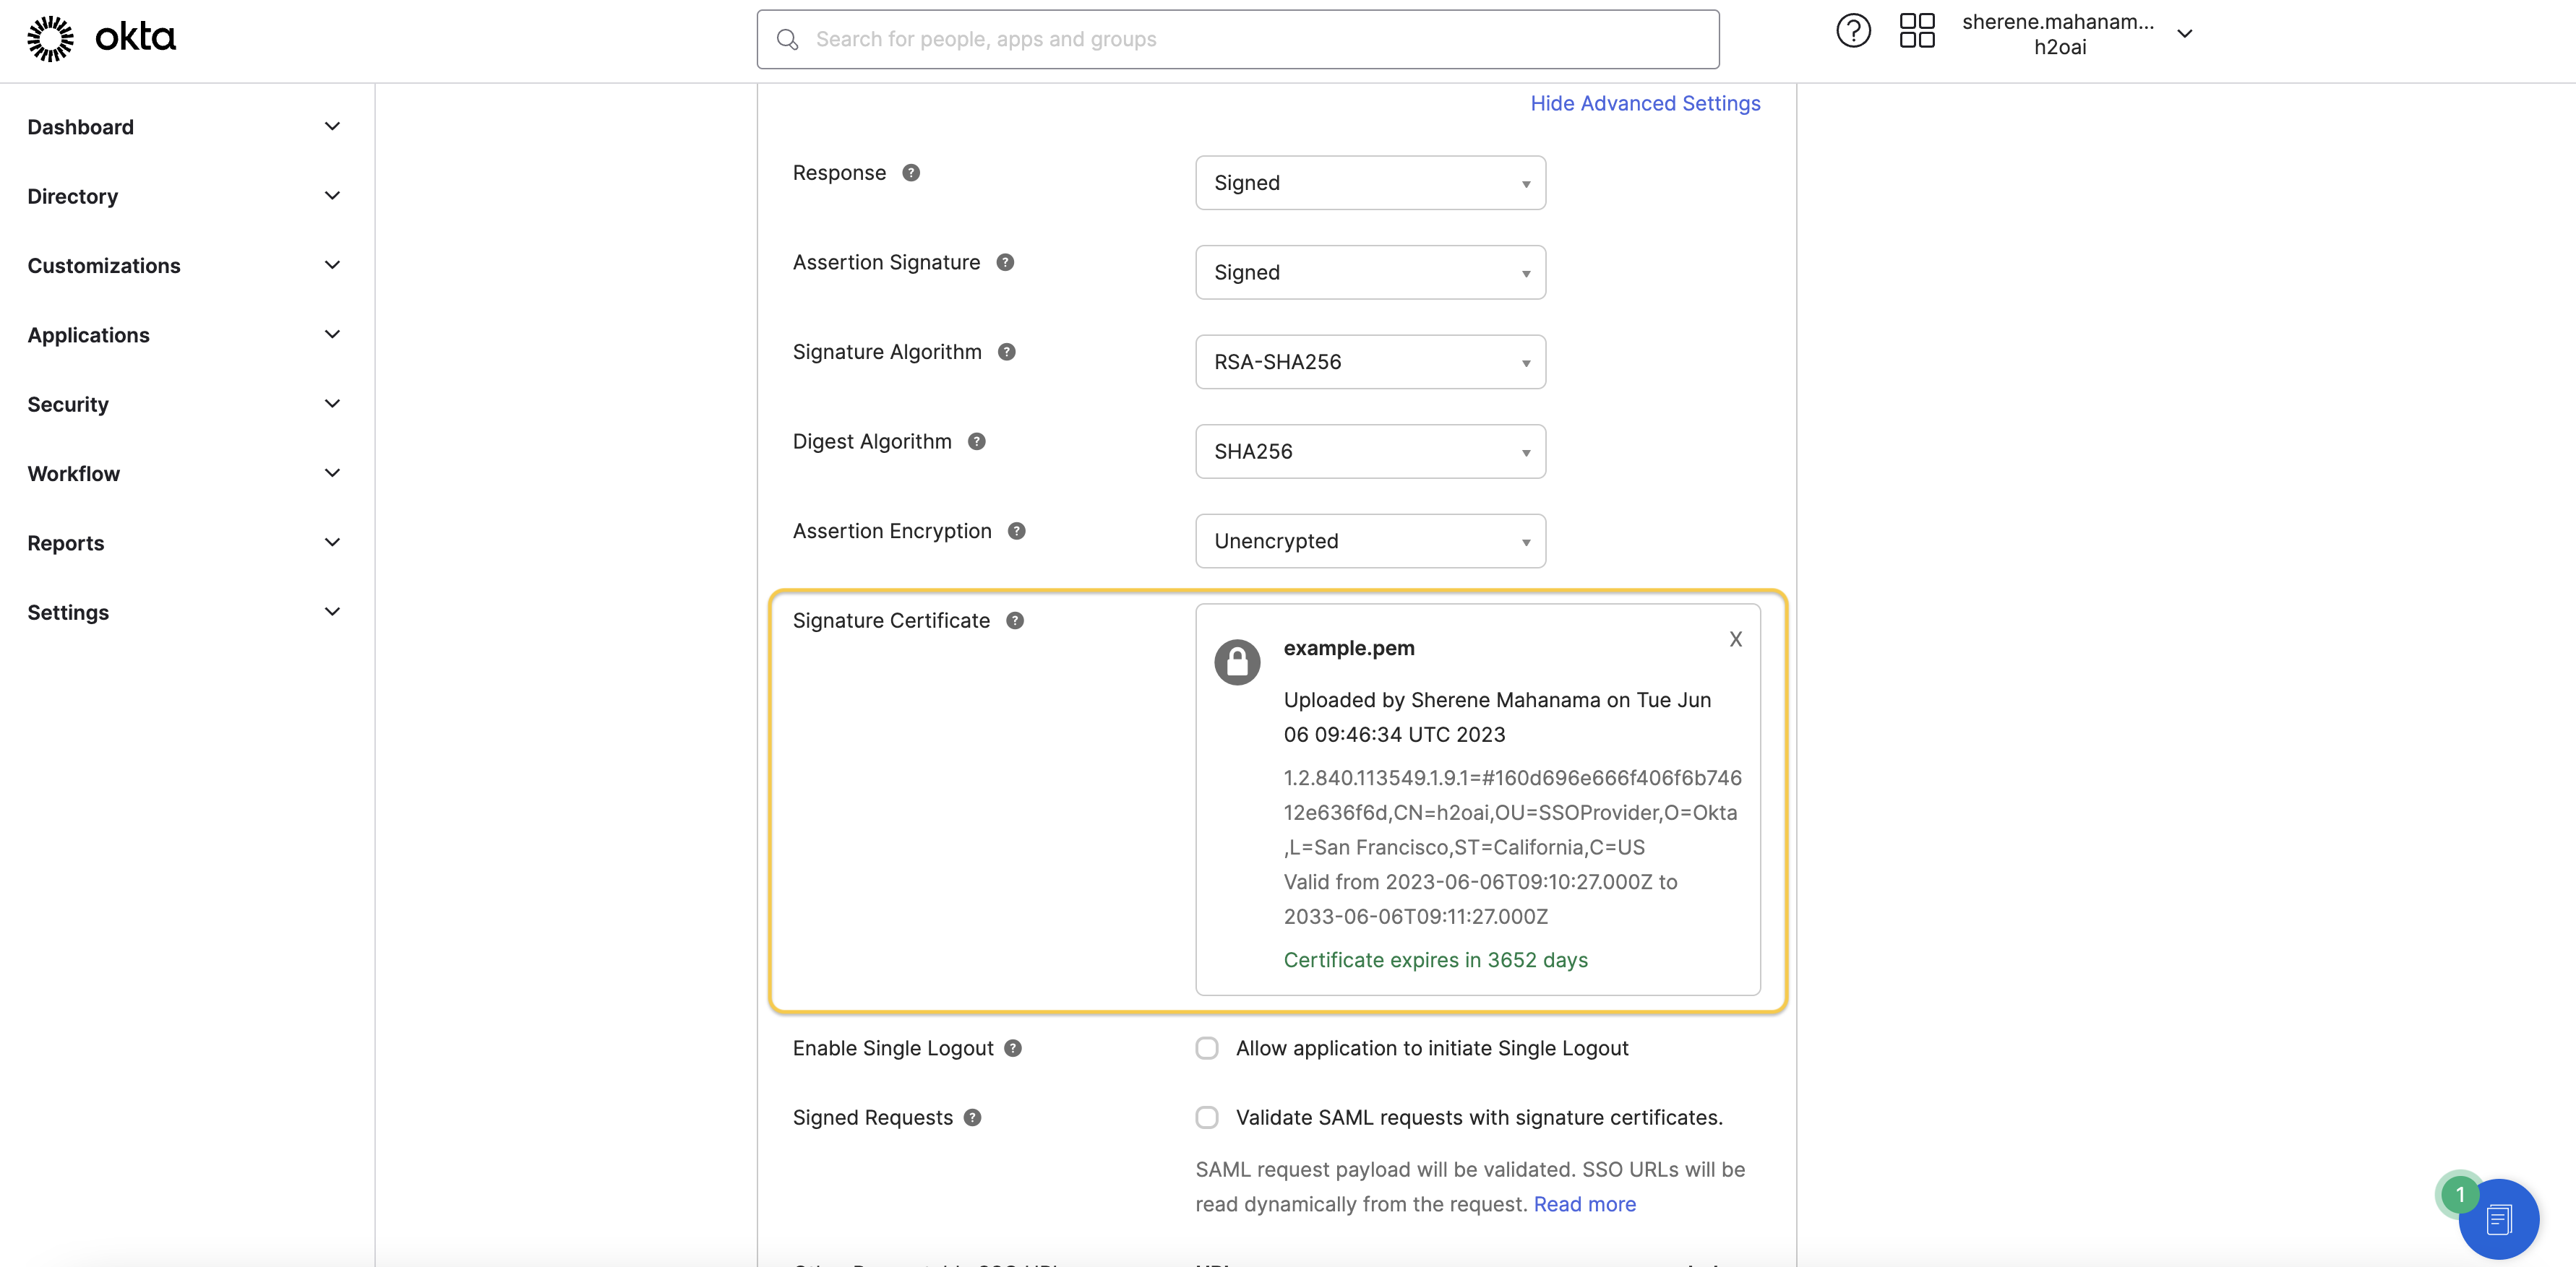Screen dimensions: 2576x1267
Task: Open the Response dropdown
Action: pos(1370,183)
